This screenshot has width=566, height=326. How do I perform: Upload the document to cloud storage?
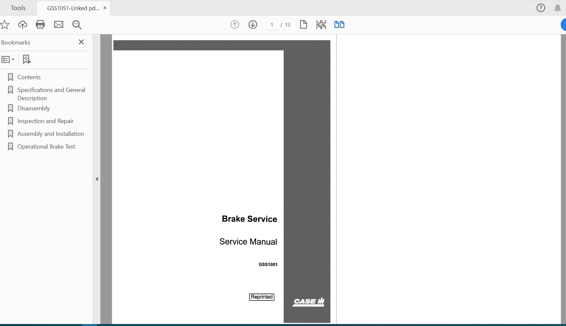pyautogui.click(x=22, y=25)
